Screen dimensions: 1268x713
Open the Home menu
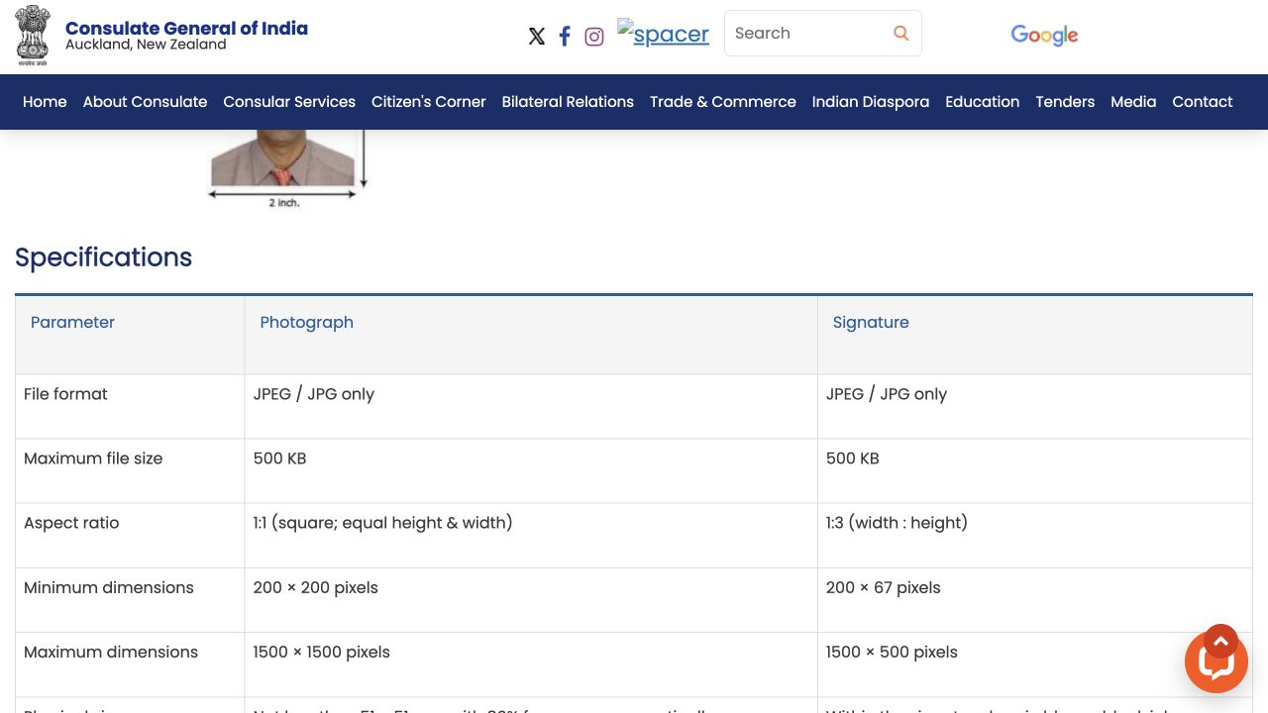pyautogui.click(x=45, y=102)
